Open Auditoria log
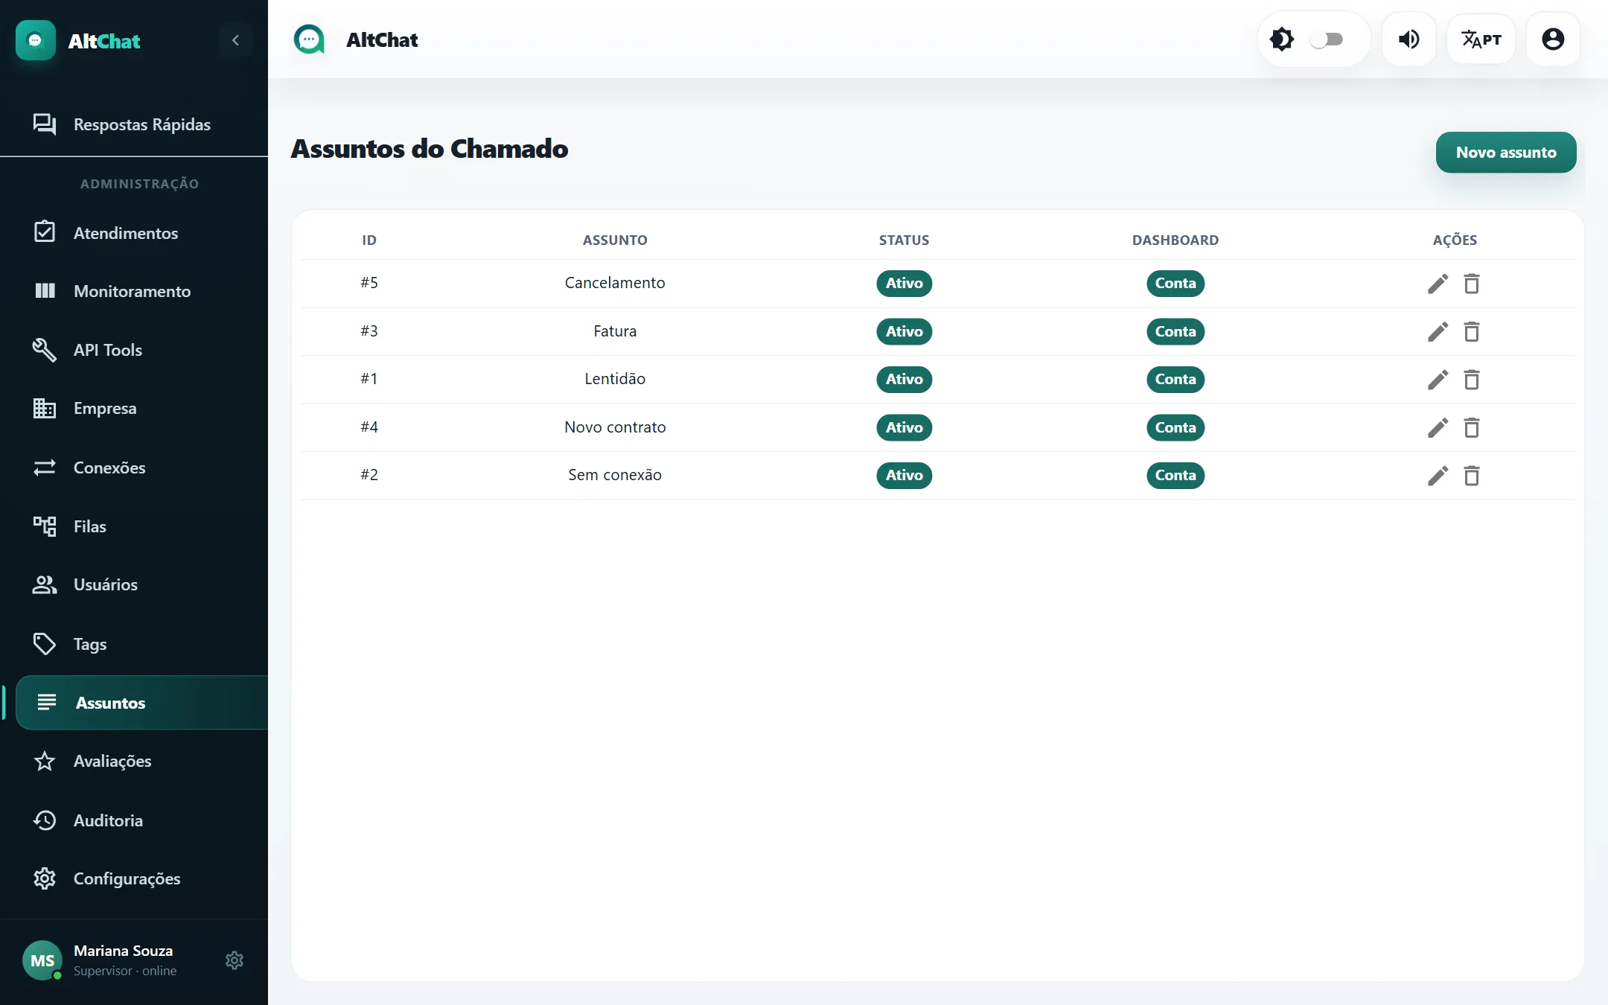 (x=134, y=820)
